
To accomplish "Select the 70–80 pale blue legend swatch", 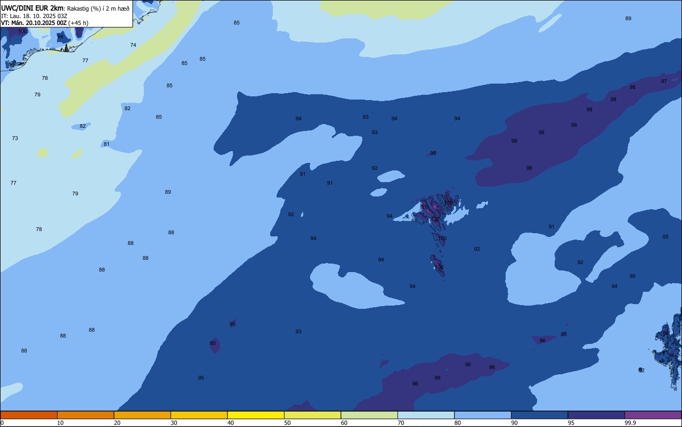I will [x=426, y=415].
